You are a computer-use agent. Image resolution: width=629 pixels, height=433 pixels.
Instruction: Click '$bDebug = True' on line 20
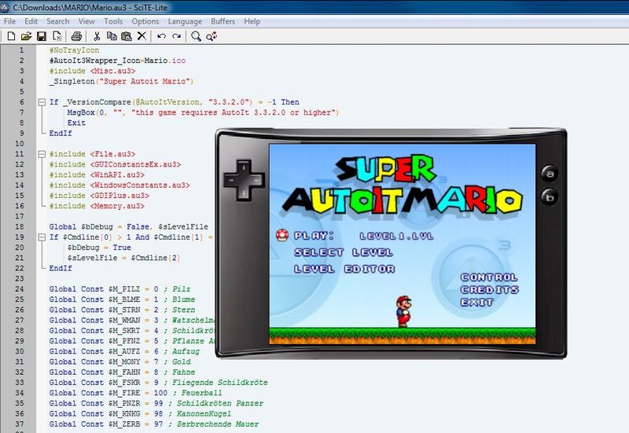pyautogui.click(x=99, y=248)
